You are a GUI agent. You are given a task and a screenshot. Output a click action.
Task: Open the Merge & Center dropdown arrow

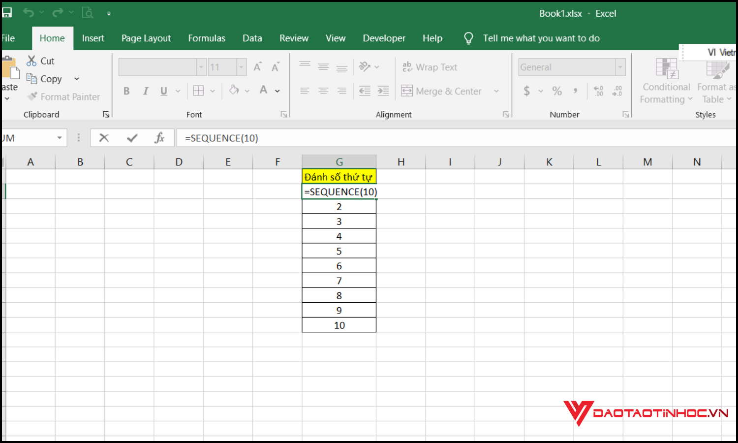(496, 91)
